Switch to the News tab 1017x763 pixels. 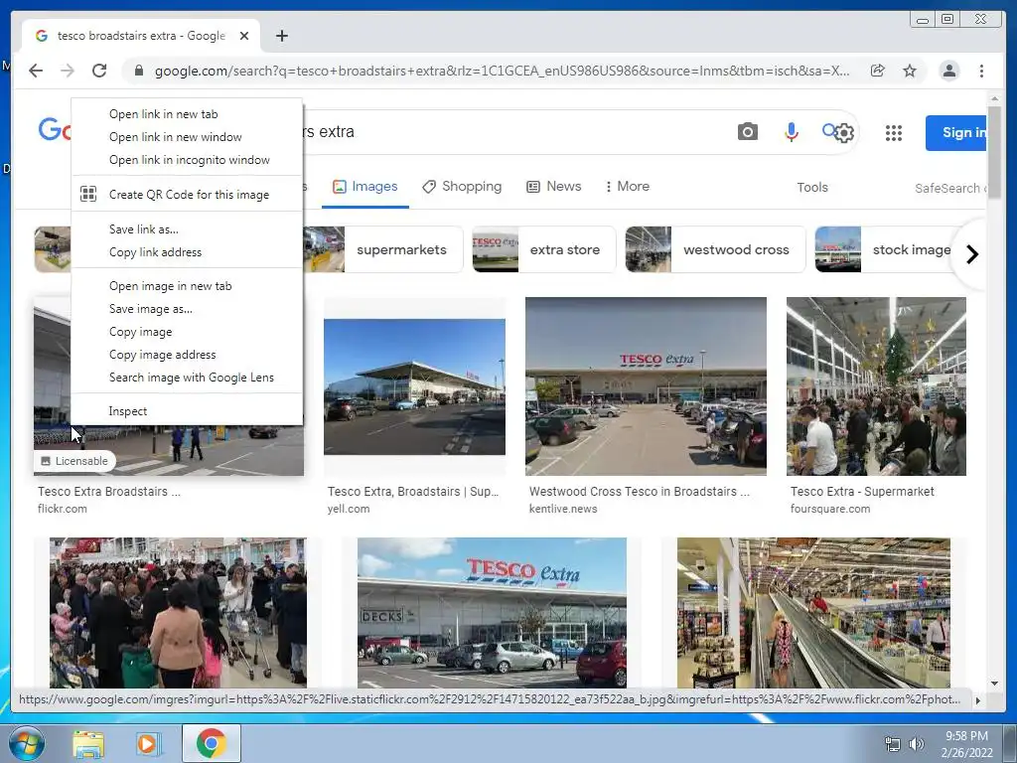pyautogui.click(x=554, y=187)
